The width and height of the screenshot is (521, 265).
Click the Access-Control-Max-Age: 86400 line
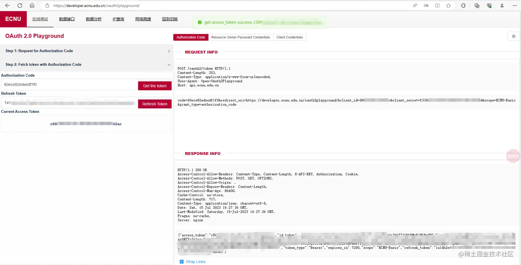pyautogui.click(x=207, y=191)
